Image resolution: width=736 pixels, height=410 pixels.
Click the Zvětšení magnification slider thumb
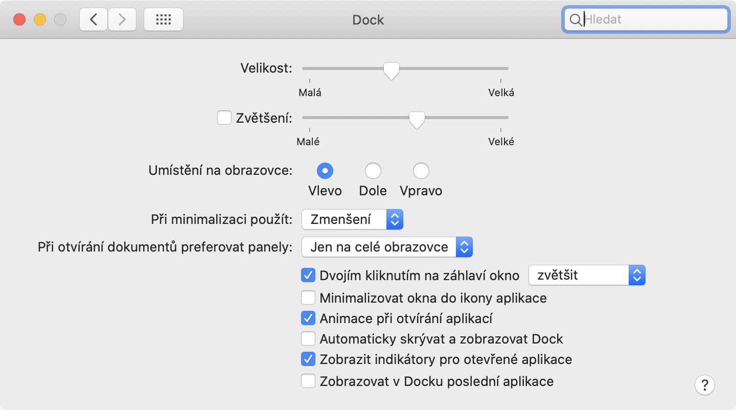coord(417,120)
